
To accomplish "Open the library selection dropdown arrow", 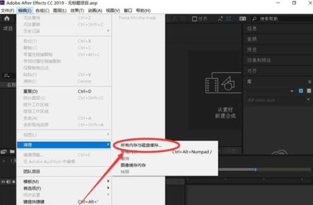I will (292, 91).
